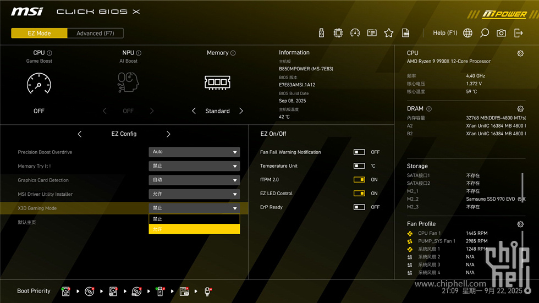Toggle Fan Fail Warning Notification switch
The width and height of the screenshot is (539, 303).
[x=359, y=152]
